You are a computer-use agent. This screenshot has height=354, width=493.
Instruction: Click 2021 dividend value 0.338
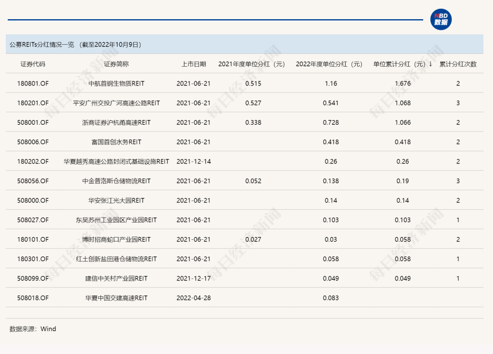(x=253, y=123)
